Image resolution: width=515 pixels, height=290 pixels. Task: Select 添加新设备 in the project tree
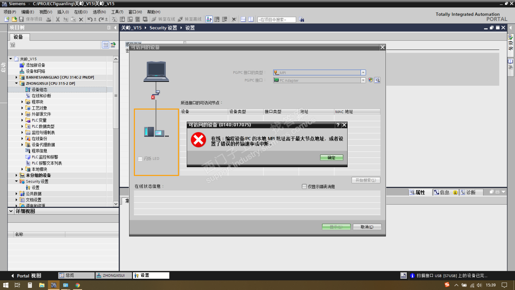pos(35,65)
